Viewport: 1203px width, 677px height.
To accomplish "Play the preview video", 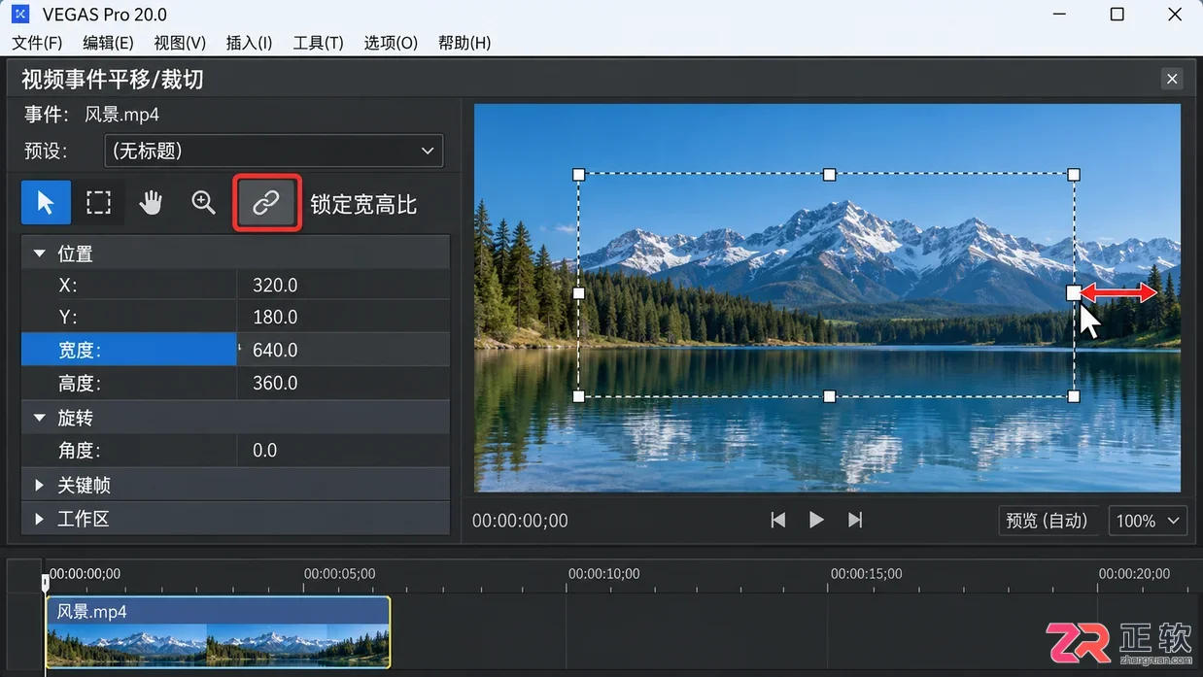I will point(816,521).
